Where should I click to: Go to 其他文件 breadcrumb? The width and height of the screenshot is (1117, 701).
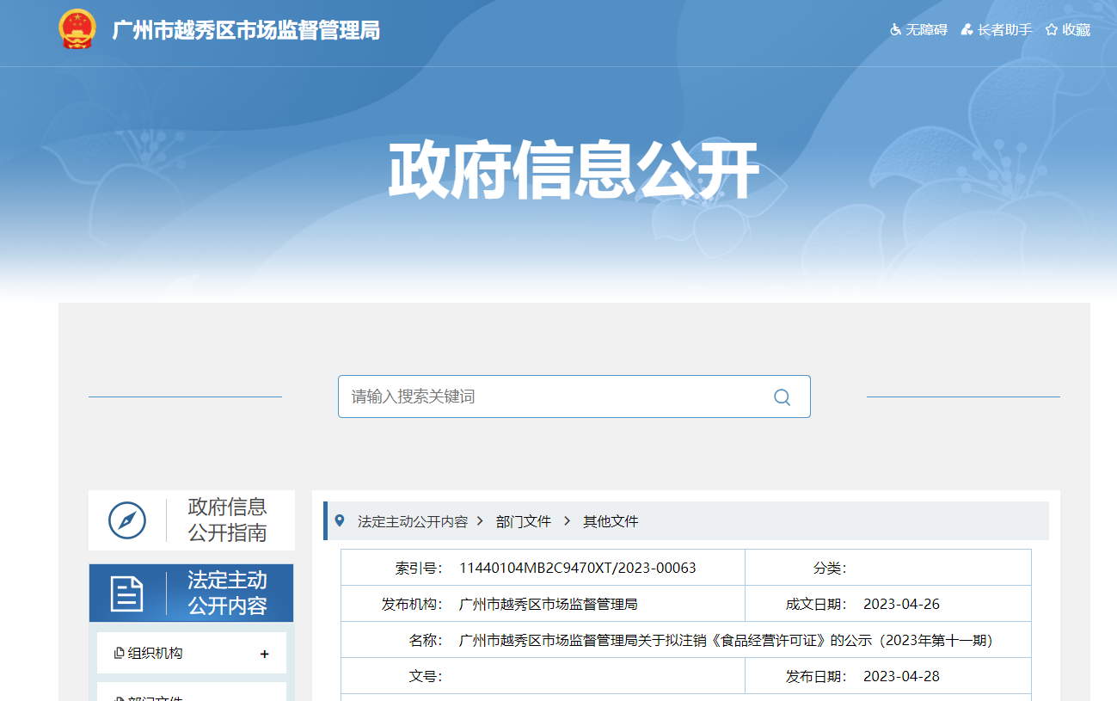pyautogui.click(x=611, y=521)
